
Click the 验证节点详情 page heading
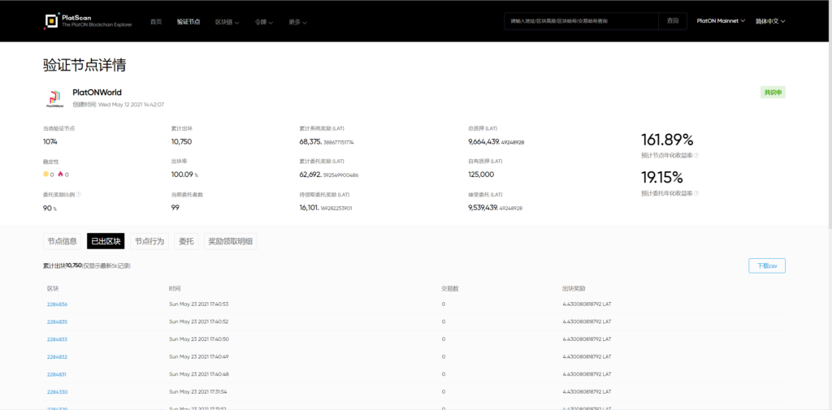[84, 65]
